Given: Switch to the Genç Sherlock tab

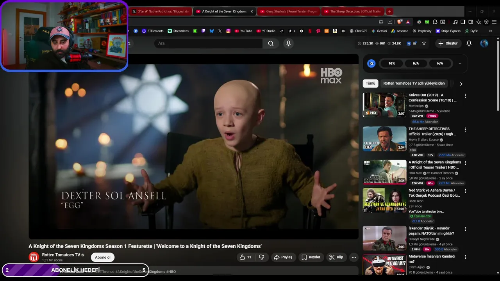Looking at the screenshot, I should (x=288, y=11).
